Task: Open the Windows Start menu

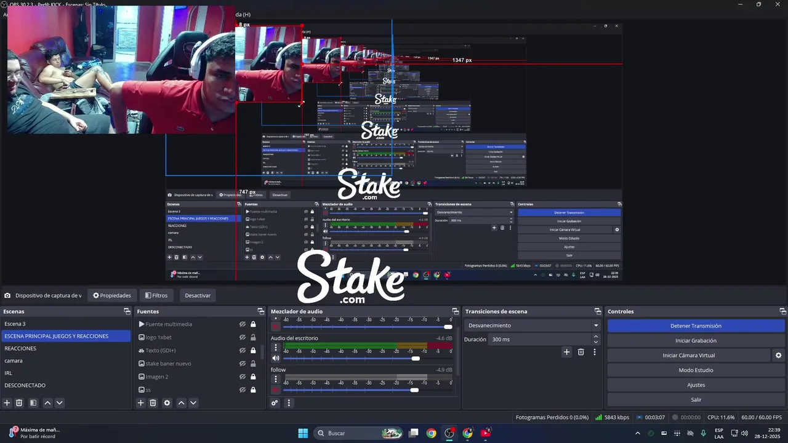Action: pos(303,433)
